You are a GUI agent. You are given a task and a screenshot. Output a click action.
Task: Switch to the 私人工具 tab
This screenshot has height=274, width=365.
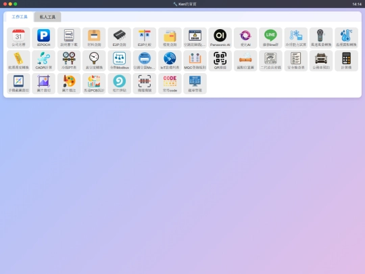pyautogui.click(x=47, y=17)
